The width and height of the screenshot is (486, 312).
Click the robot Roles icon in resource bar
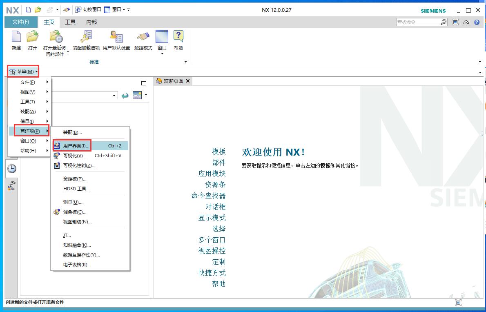pos(12,186)
